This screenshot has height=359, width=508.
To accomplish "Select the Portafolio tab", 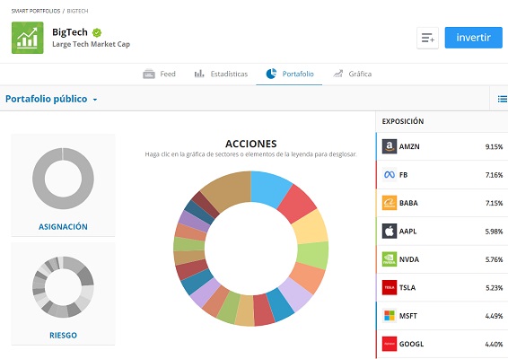I will click(x=289, y=74).
